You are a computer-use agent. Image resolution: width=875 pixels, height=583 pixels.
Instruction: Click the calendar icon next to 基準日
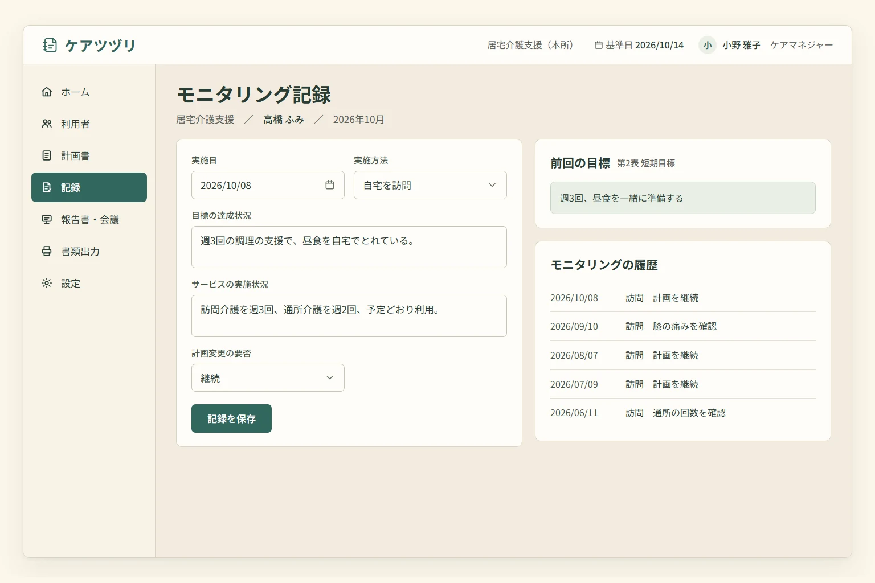click(x=599, y=45)
